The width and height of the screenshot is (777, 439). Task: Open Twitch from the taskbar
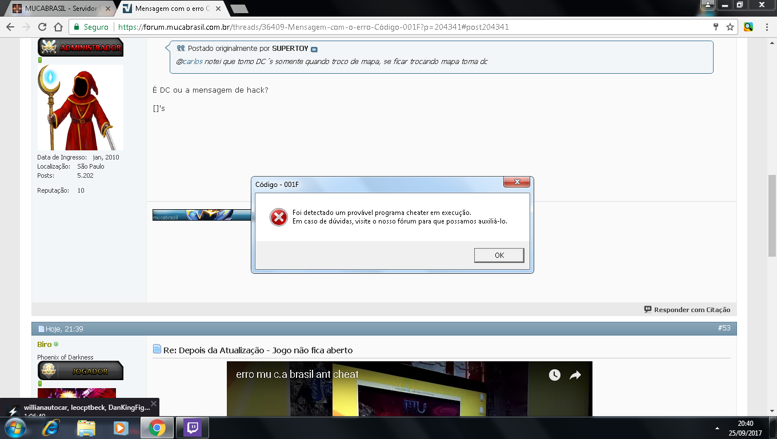[192, 428]
